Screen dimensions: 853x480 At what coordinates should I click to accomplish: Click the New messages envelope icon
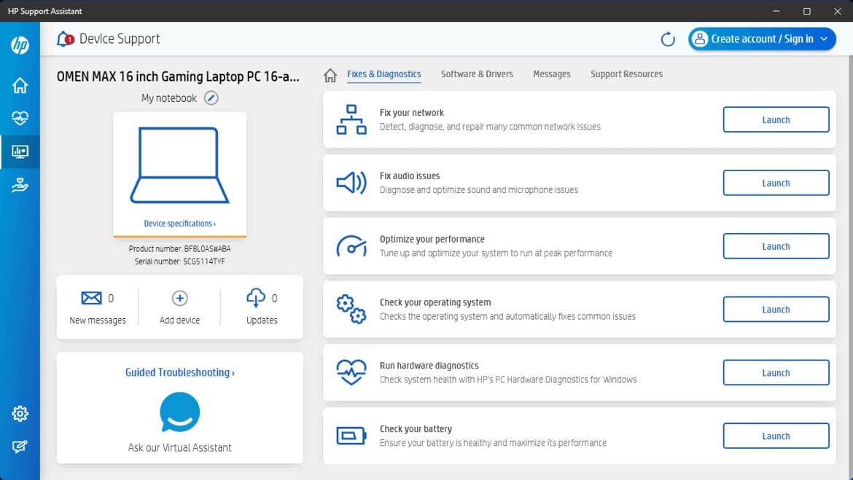[x=91, y=298]
